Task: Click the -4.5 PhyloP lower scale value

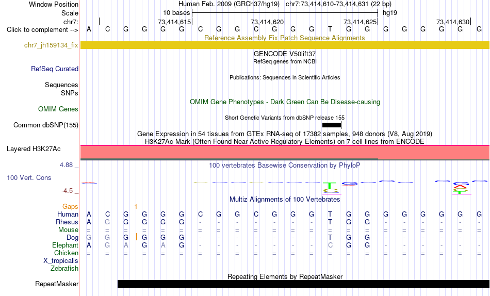Action: [67, 191]
